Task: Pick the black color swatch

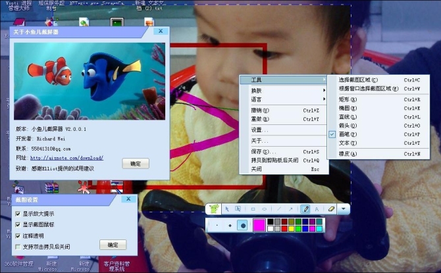Action: tap(271, 222)
